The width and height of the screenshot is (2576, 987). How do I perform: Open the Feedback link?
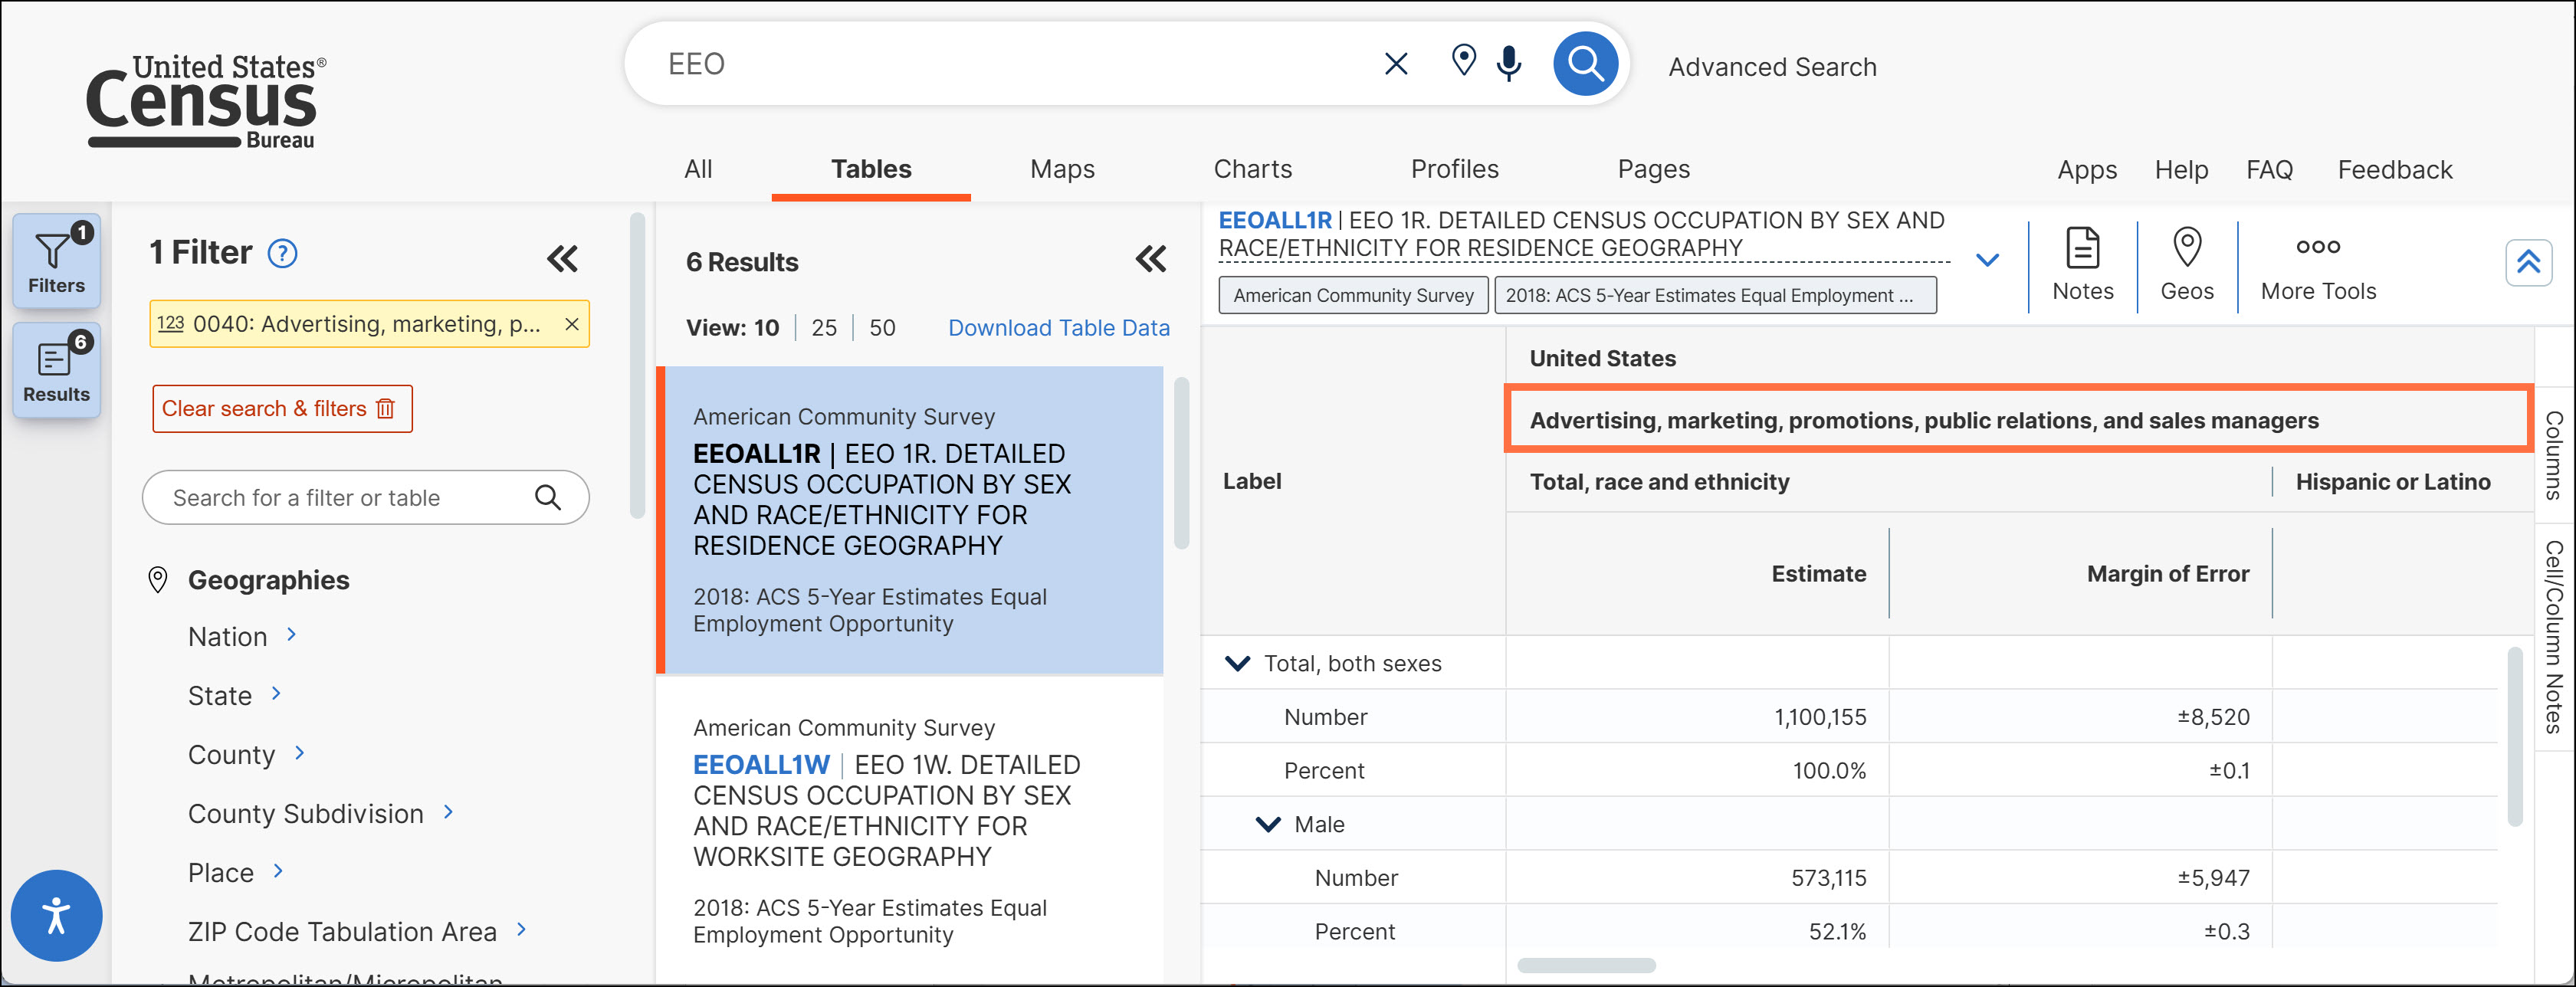click(x=2395, y=170)
